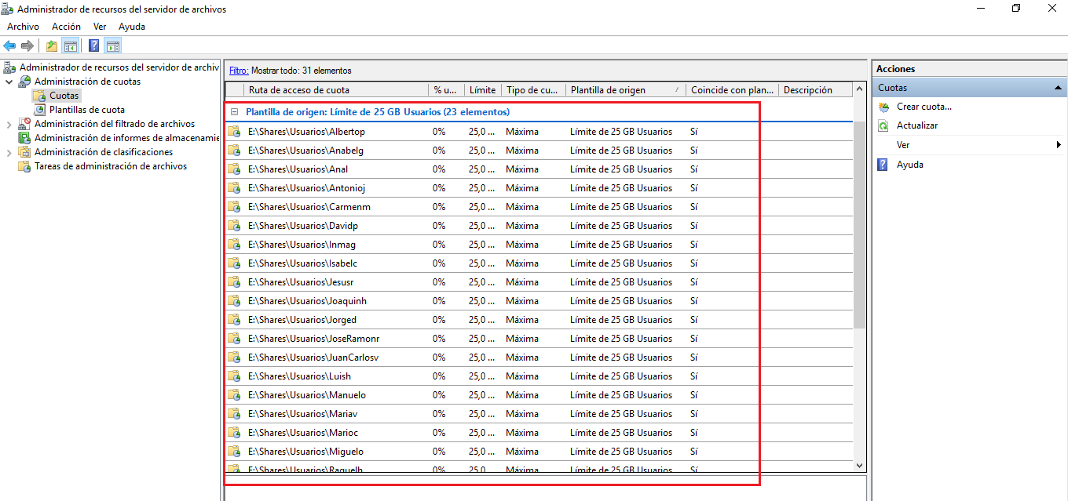Select Plantillas de cuota in tree

click(86, 110)
